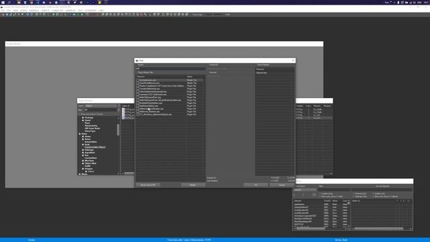Screen dimensions: 430x242
Task: Sort Cell View cell list by FormID
Action: click(x=327, y=201)
